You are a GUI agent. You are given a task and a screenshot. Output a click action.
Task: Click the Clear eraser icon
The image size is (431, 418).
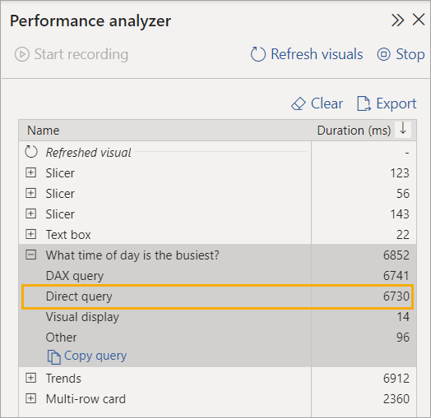[x=299, y=103]
